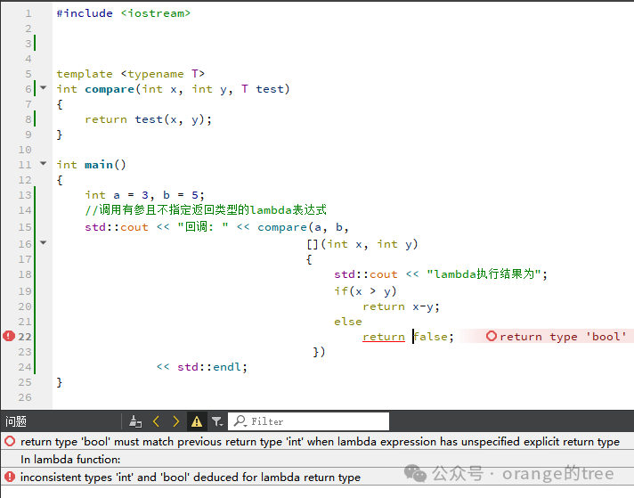This screenshot has width=634, height=498.
Task: Click the magnifier icon in Filter field
Action: [240, 421]
